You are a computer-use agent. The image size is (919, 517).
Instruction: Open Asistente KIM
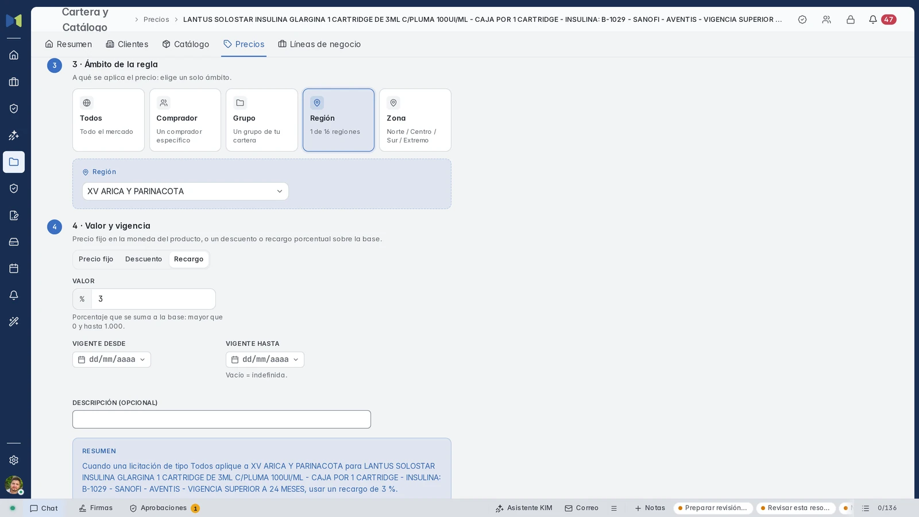[x=524, y=508]
